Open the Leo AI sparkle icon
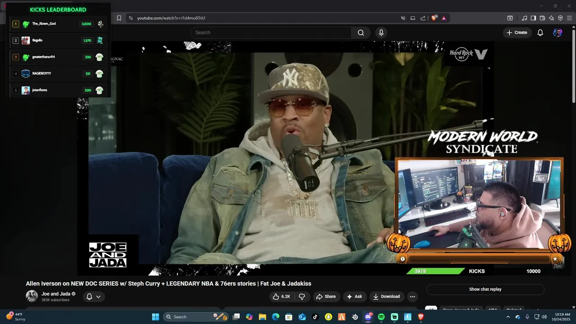This screenshot has height=324, width=576. point(551,18)
